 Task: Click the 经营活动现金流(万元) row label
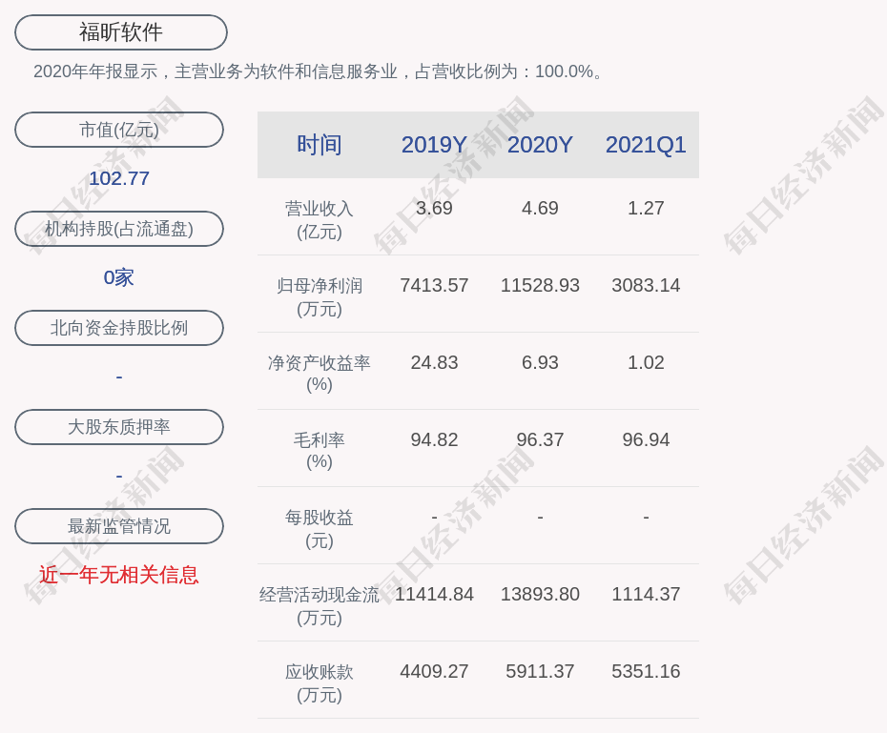click(320, 606)
